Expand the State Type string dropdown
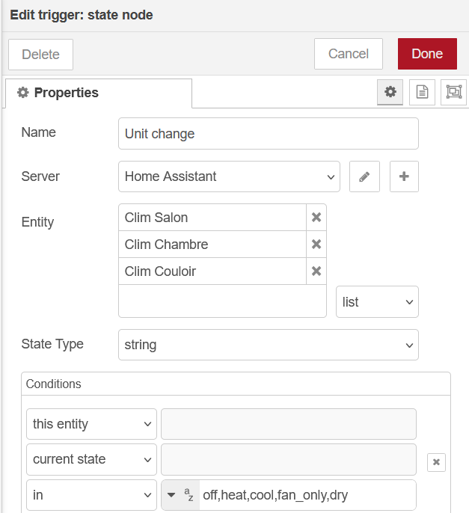 pos(268,345)
